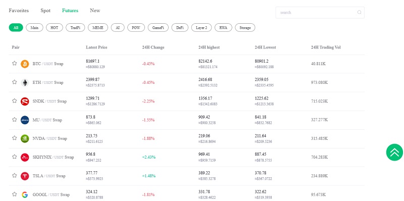
Task: Switch to the Spot tab
Action: tap(45, 11)
